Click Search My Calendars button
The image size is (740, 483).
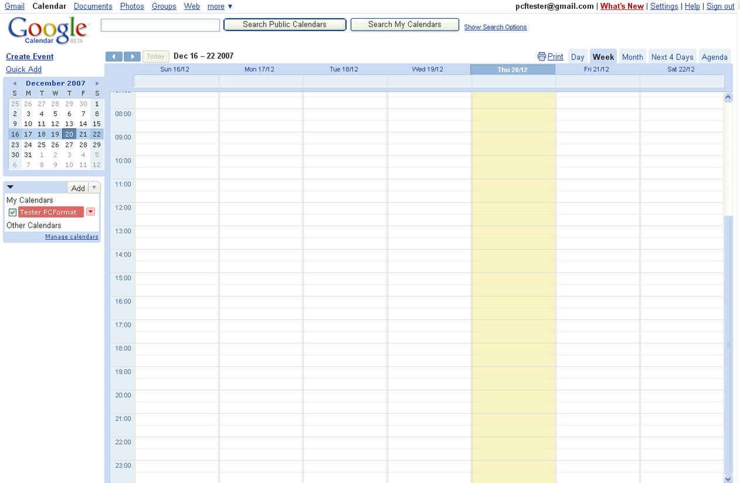tap(405, 25)
